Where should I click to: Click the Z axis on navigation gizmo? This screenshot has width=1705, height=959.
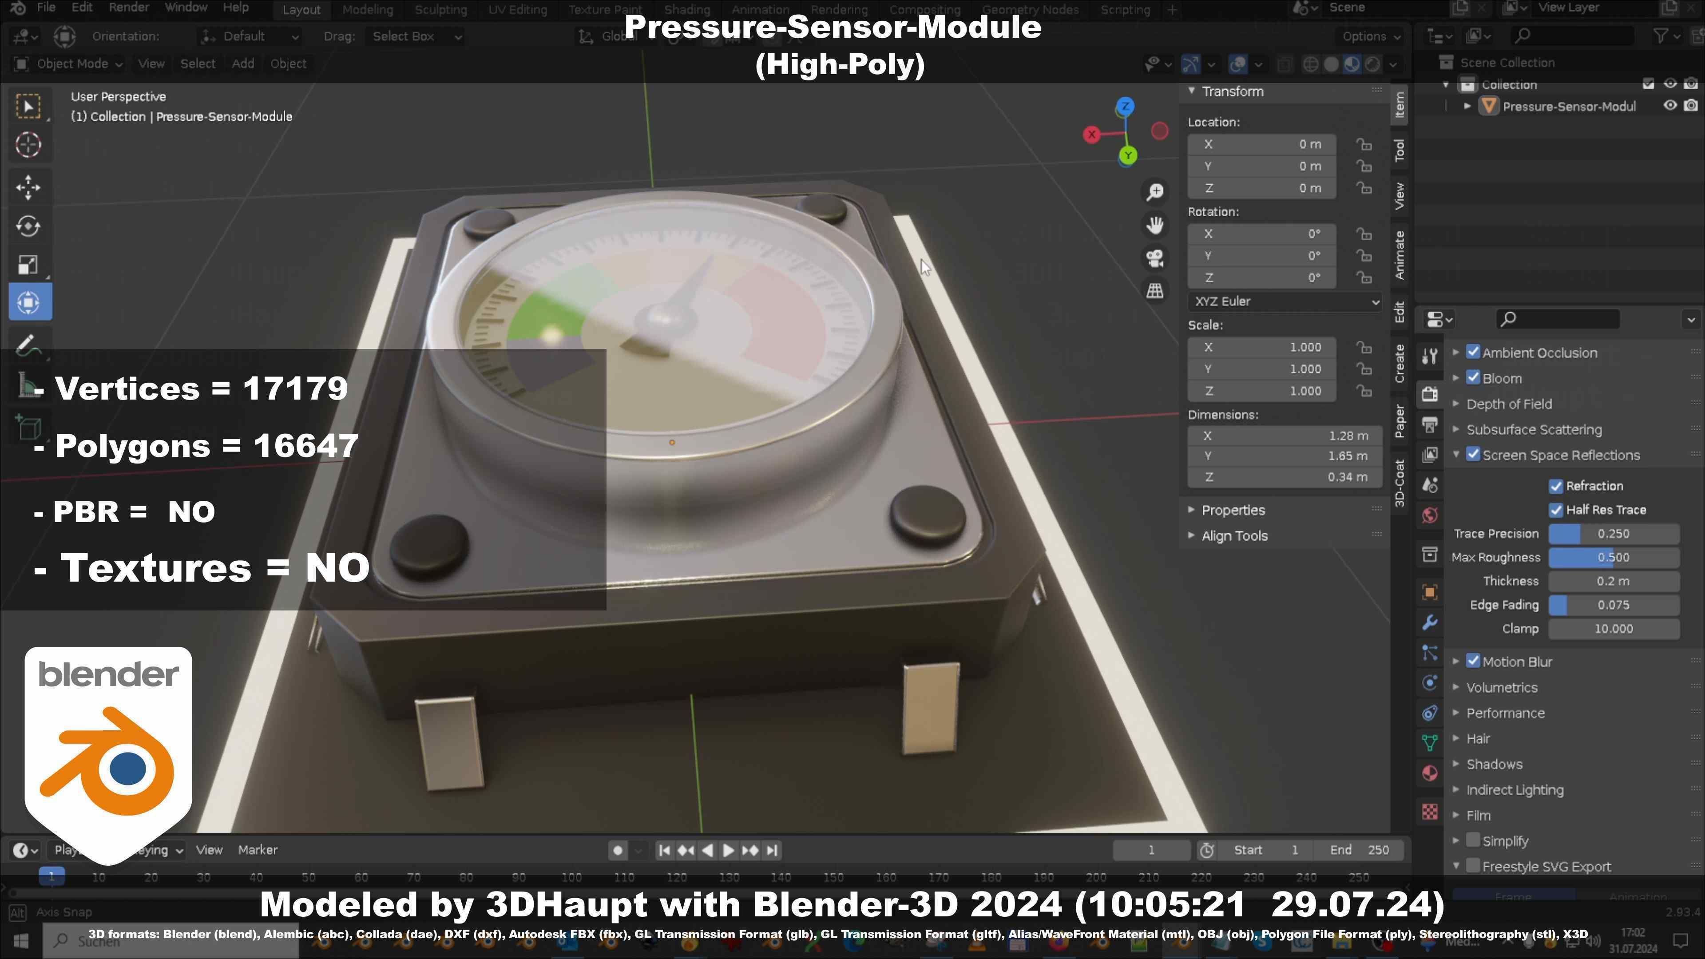coord(1125,106)
